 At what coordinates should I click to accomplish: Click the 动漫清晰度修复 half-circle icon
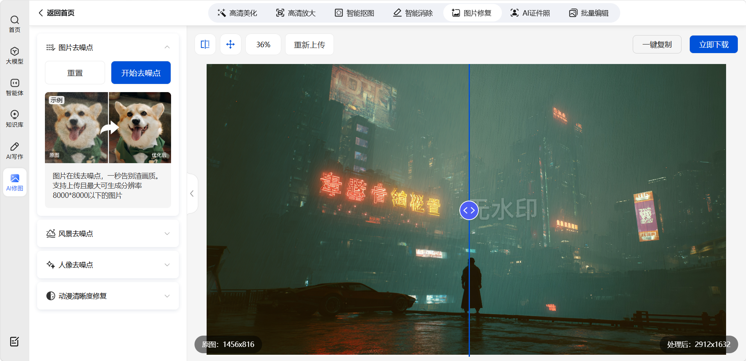(51, 296)
